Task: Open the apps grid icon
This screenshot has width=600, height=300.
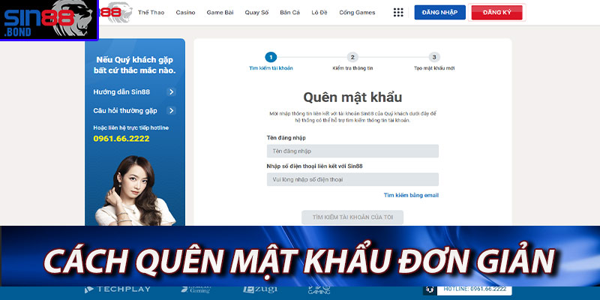Action: [x=398, y=12]
